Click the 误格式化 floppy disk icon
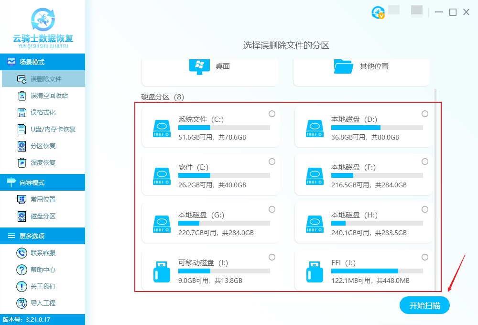 tap(22, 112)
